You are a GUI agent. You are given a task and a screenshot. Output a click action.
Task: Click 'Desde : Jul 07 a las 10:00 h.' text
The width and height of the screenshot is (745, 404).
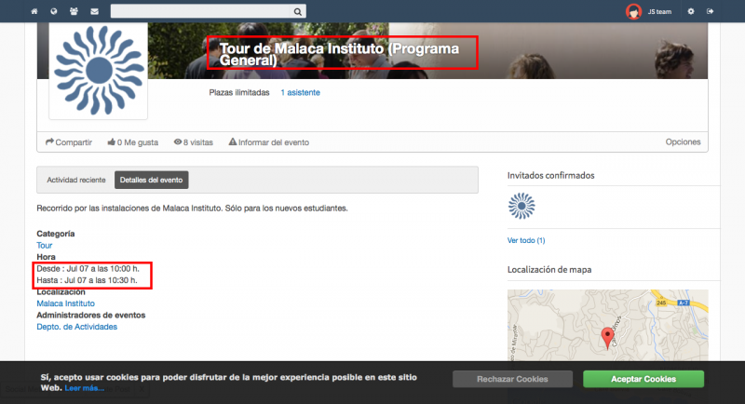click(88, 269)
